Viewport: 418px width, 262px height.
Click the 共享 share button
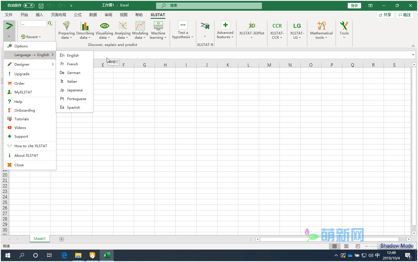pos(385,15)
